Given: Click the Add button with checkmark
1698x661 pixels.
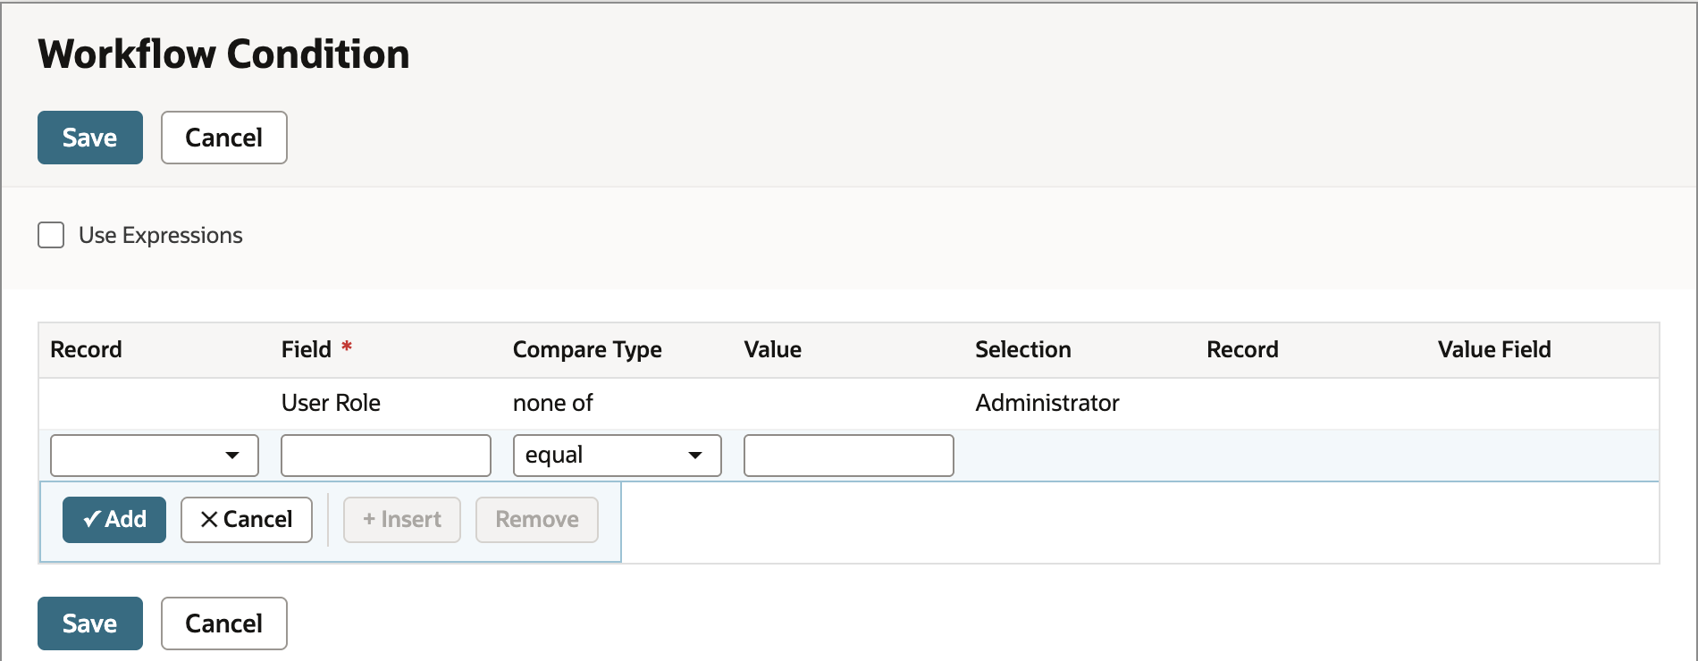Looking at the screenshot, I should (x=114, y=520).
